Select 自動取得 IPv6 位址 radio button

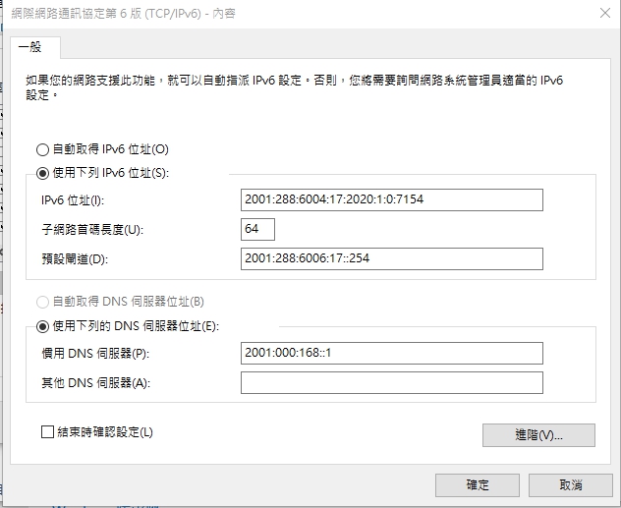pos(42,149)
